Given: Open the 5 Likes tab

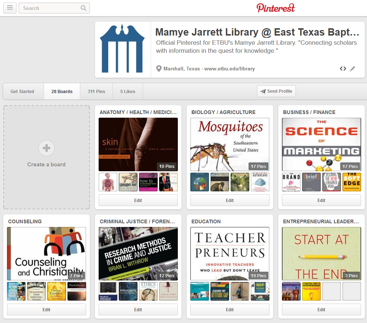Looking at the screenshot, I should pyautogui.click(x=128, y=92).
